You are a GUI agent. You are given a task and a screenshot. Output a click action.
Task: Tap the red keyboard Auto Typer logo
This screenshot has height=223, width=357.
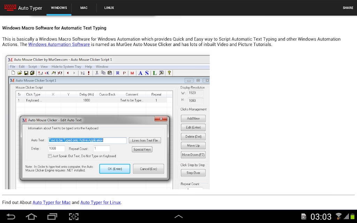click(10, 8)
